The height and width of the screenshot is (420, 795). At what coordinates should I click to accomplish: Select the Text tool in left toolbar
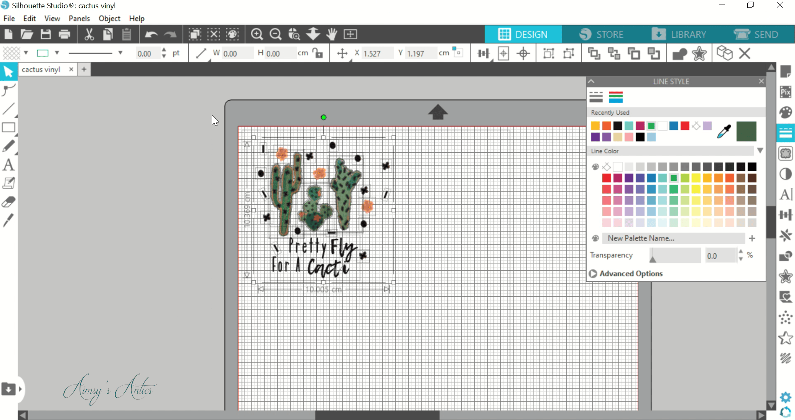click(8, 165)
